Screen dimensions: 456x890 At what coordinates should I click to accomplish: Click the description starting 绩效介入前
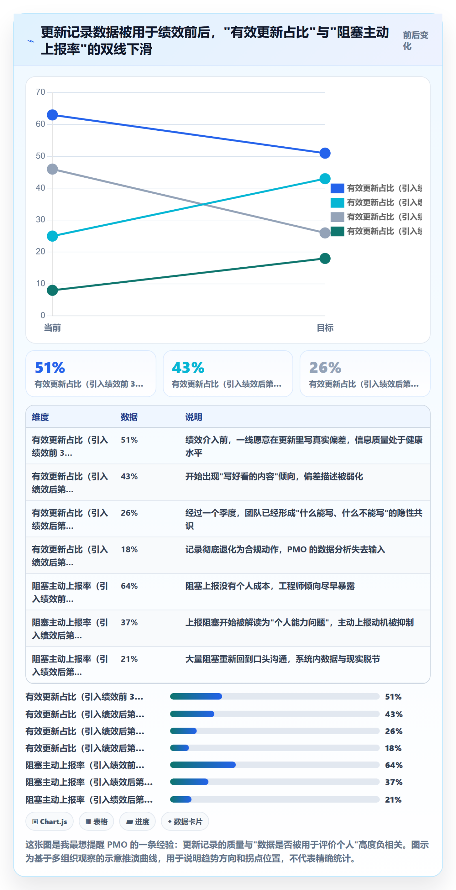point(304,446)
